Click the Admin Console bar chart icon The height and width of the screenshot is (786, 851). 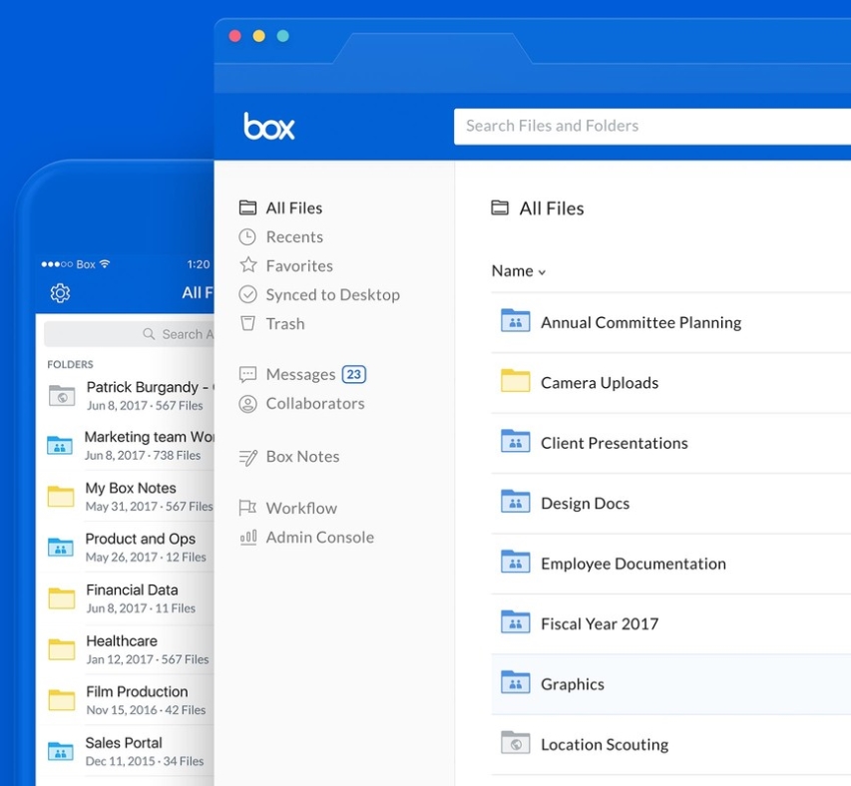(248, 537)
